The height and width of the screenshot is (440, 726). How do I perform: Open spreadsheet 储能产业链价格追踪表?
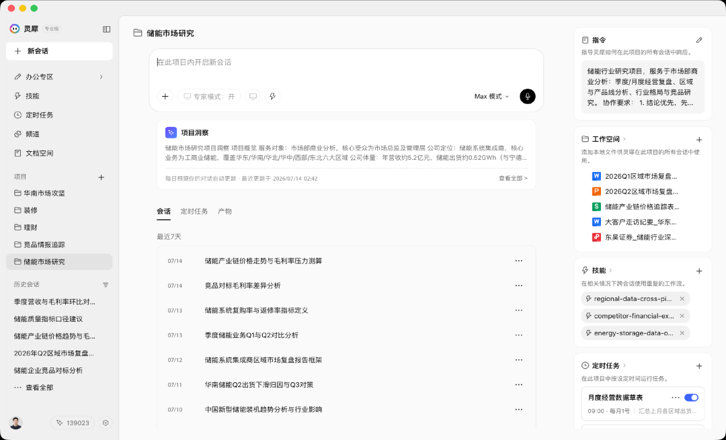636,207
